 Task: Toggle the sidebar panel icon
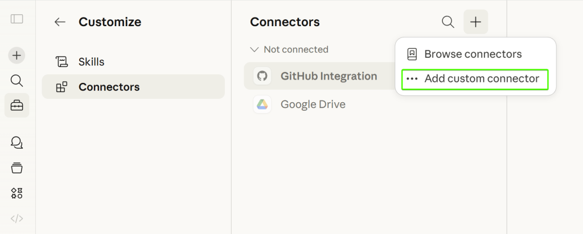click(x=17, y=19)
